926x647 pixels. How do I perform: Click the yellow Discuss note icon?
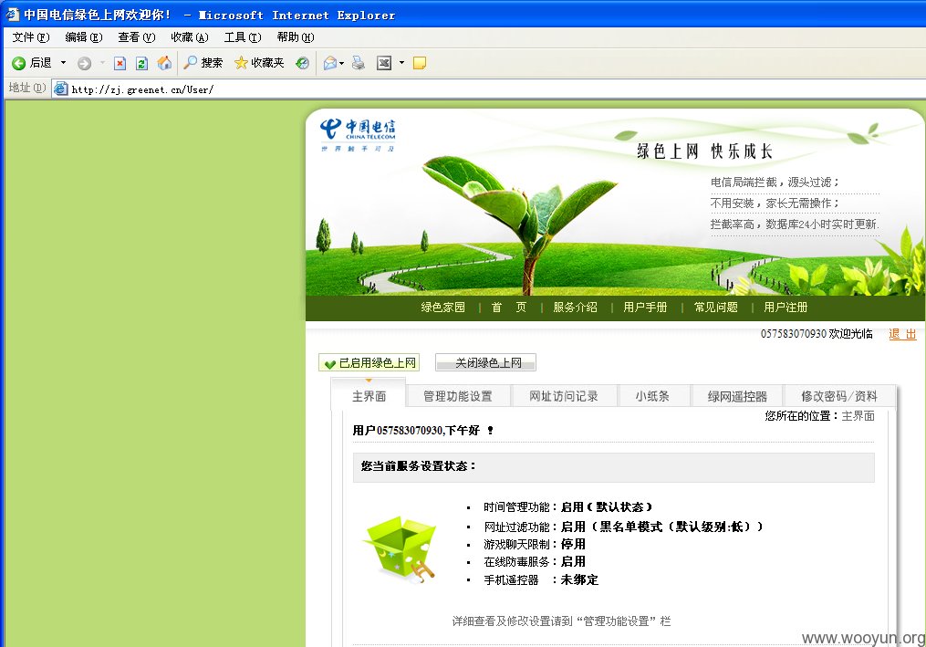tap(420, 63)
